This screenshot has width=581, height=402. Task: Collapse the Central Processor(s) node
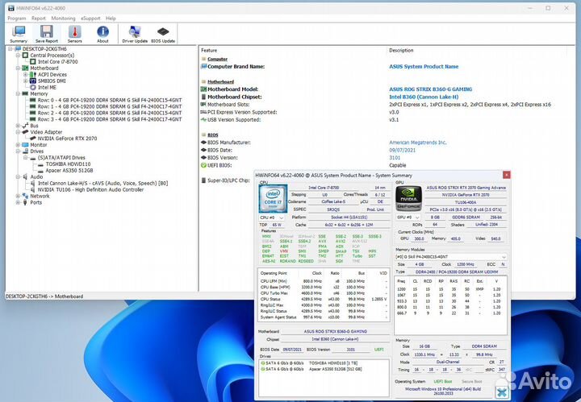click(x=18, y=56)
